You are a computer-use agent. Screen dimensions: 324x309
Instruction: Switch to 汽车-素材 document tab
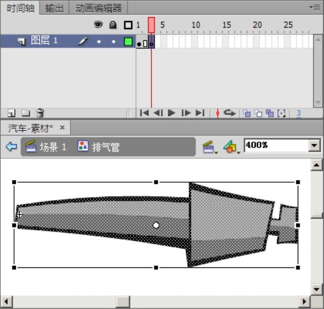[30, 128]
